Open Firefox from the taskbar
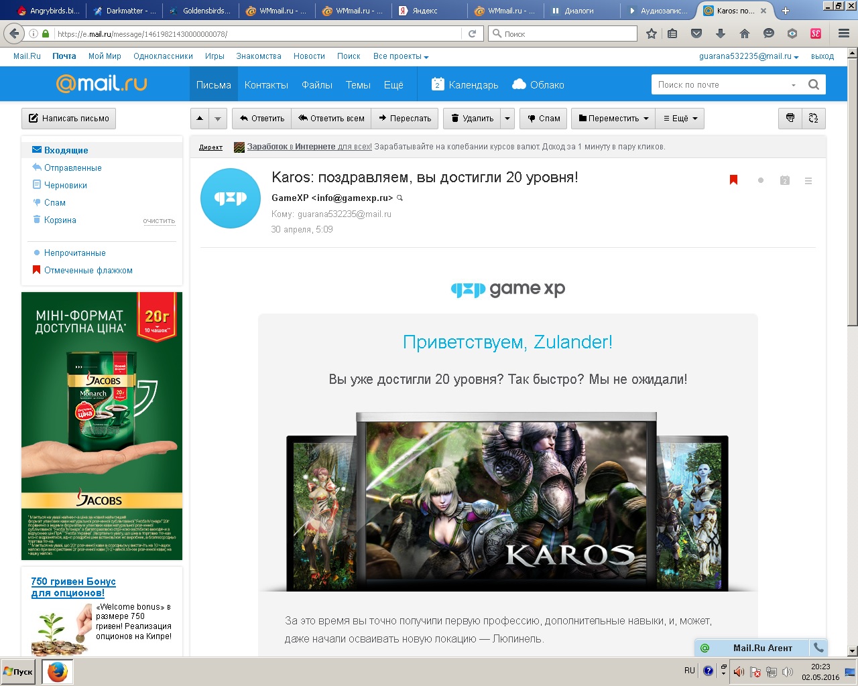 coord(58,671)
